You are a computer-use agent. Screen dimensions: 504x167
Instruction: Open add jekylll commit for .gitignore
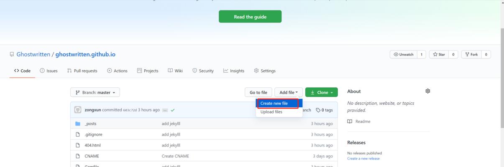coord(171,134)
